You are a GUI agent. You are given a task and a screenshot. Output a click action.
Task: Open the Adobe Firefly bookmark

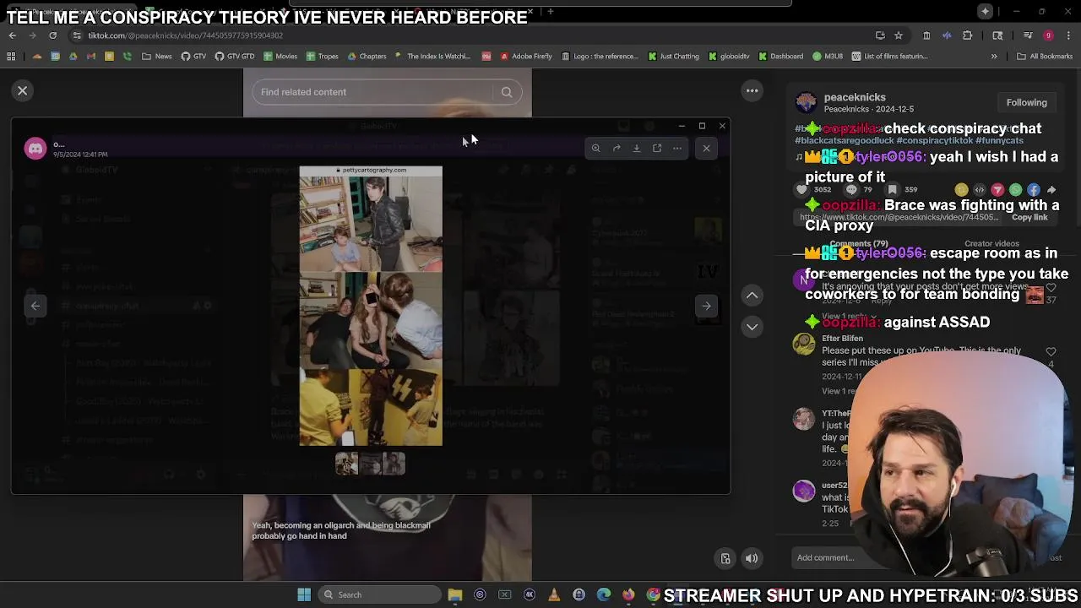point(526,57)
